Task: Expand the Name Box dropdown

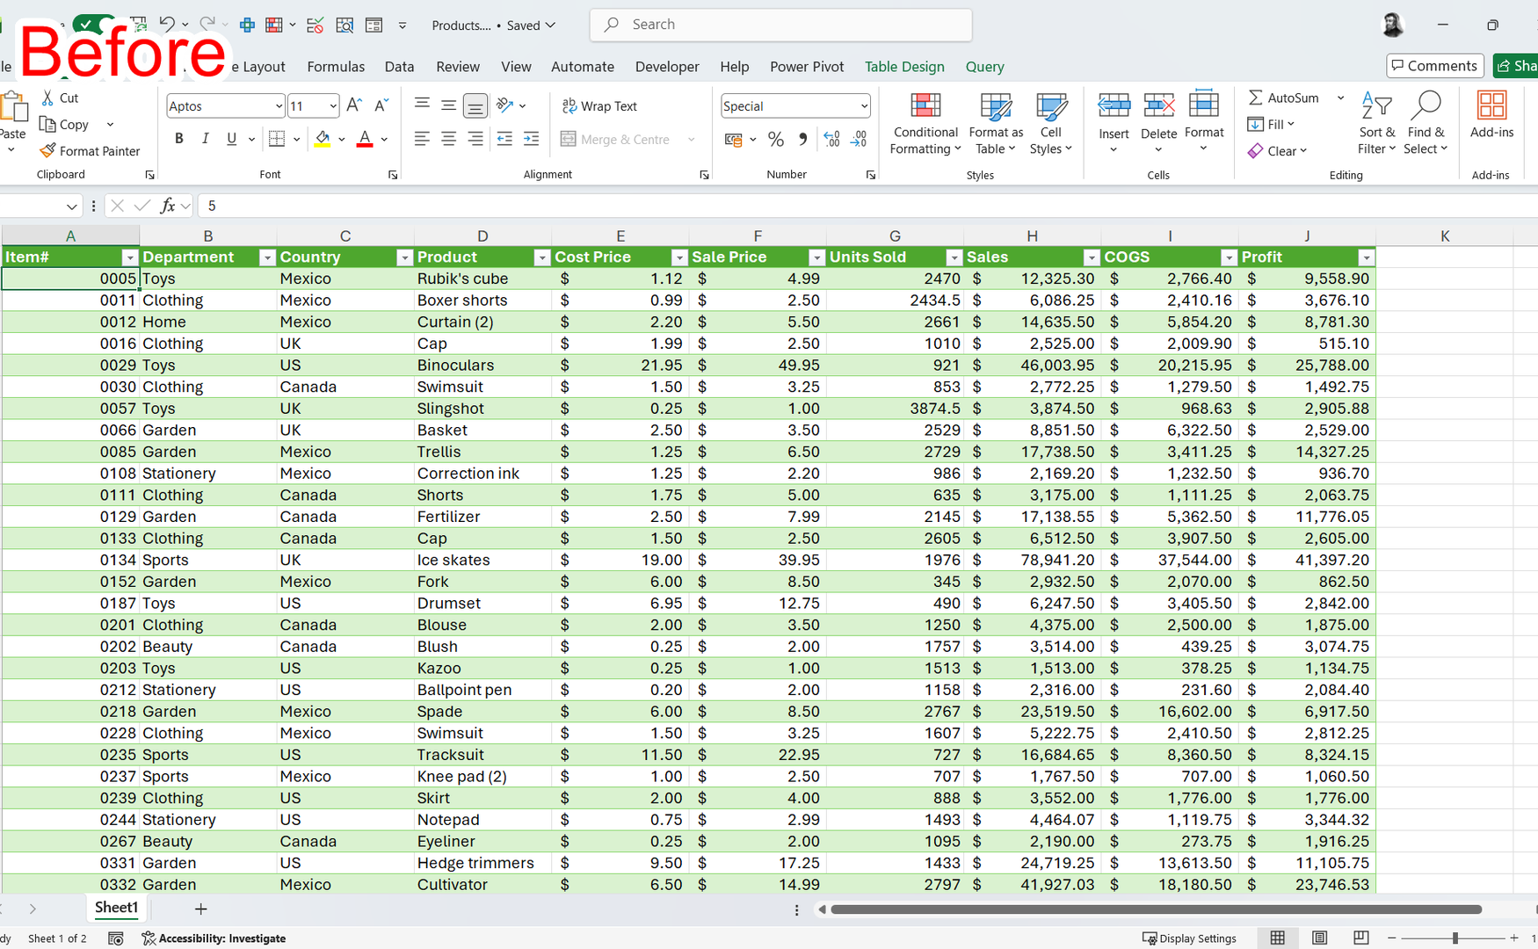Action: [71, 206]
